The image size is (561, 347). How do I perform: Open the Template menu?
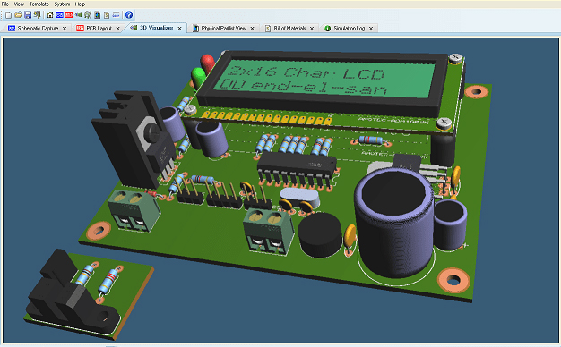pos(39,4)
